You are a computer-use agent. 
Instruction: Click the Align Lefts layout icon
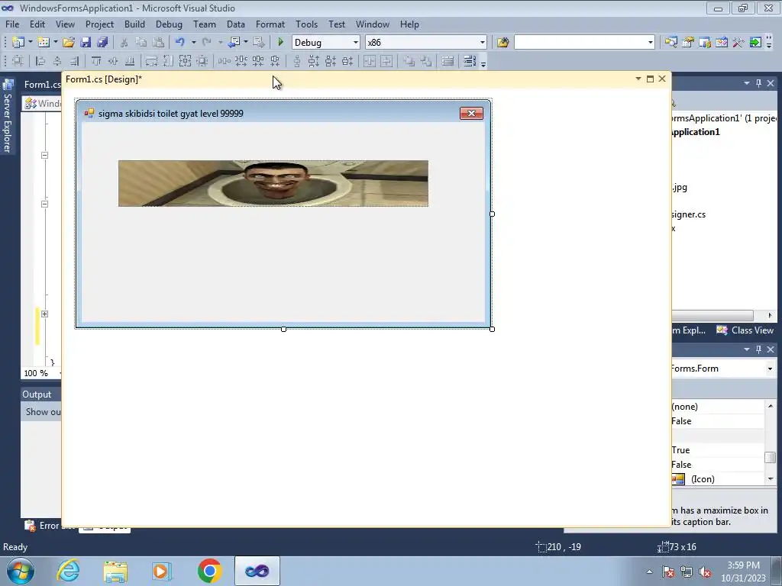[41, 61]
